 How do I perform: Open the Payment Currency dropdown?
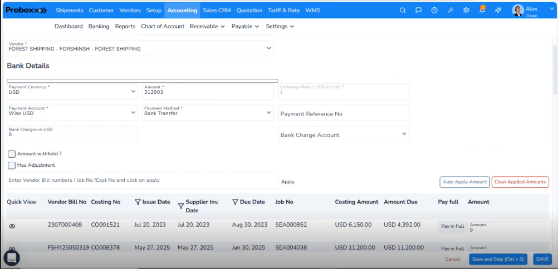72,92
